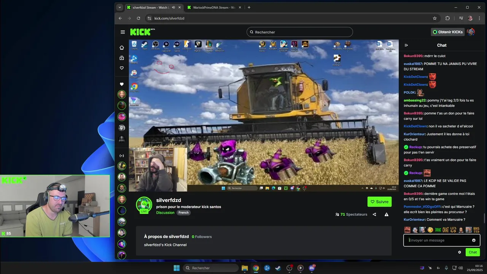Open a new browser tab
The width and height of the screenshot is (487, 274).
pyautogui.click(x=249, y=7)
